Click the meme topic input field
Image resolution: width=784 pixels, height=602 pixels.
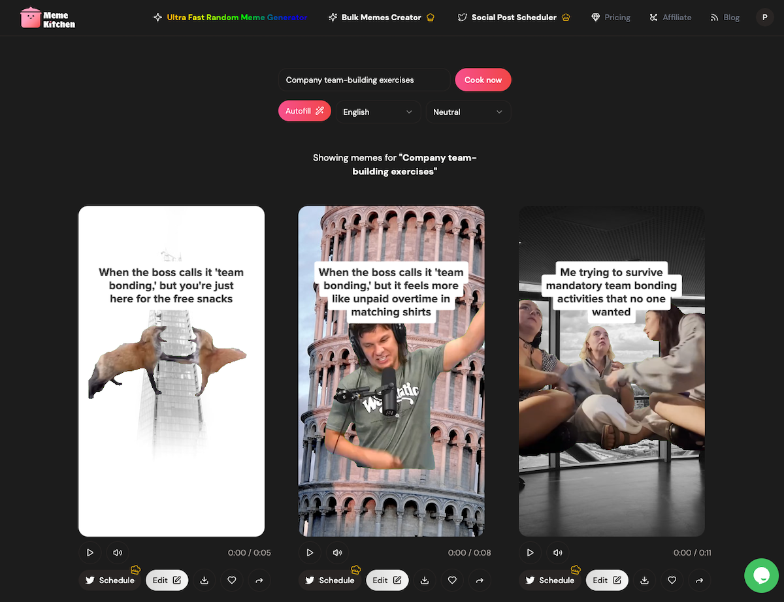(364, 80)
